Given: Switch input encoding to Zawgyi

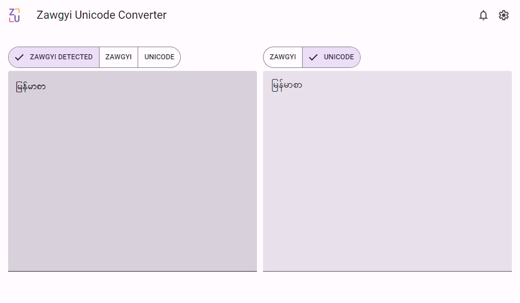Looking at the screenshot, I should coord(118,57).
